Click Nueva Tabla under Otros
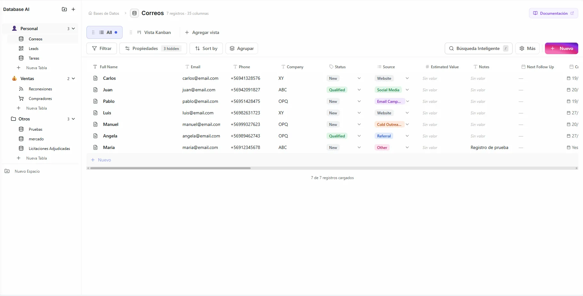The width and height of the screenshot is (583, 296). click(36, 158)
